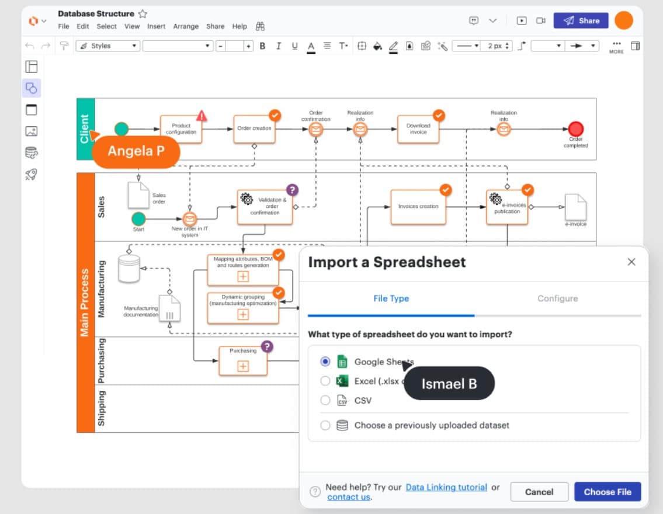Toggle underline formatting

tap(294, 46)
